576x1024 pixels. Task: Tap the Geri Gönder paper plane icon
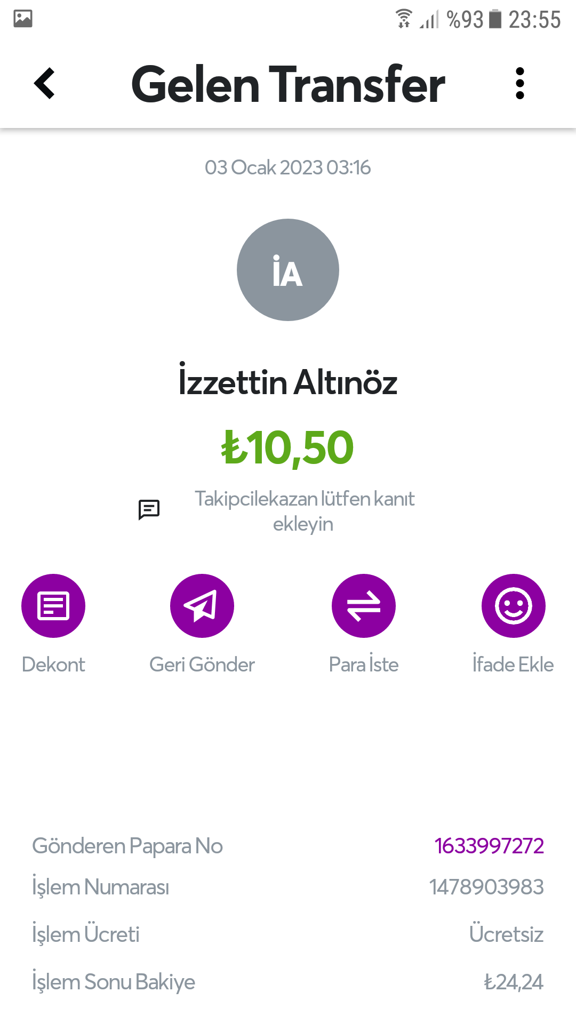(x=202, y=606)
